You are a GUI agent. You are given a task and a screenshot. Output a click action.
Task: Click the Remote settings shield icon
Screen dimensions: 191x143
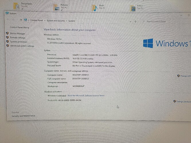click(7, 37)
